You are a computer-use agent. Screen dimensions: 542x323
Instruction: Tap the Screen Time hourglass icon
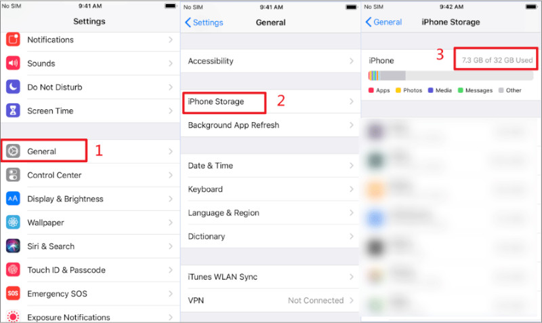tap(14, 111)
